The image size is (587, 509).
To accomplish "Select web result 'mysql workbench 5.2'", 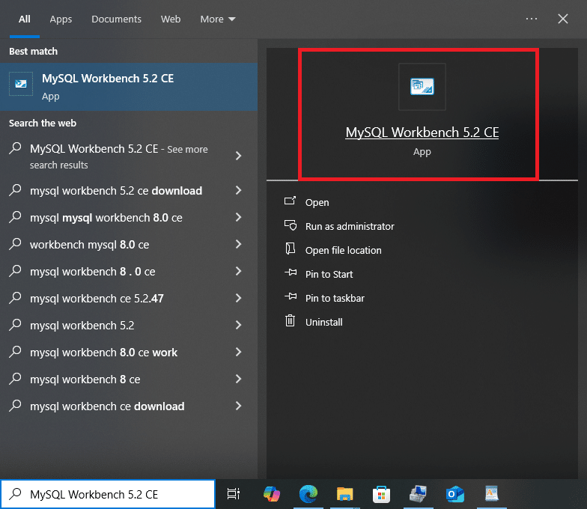I will [x=129, y=325].
